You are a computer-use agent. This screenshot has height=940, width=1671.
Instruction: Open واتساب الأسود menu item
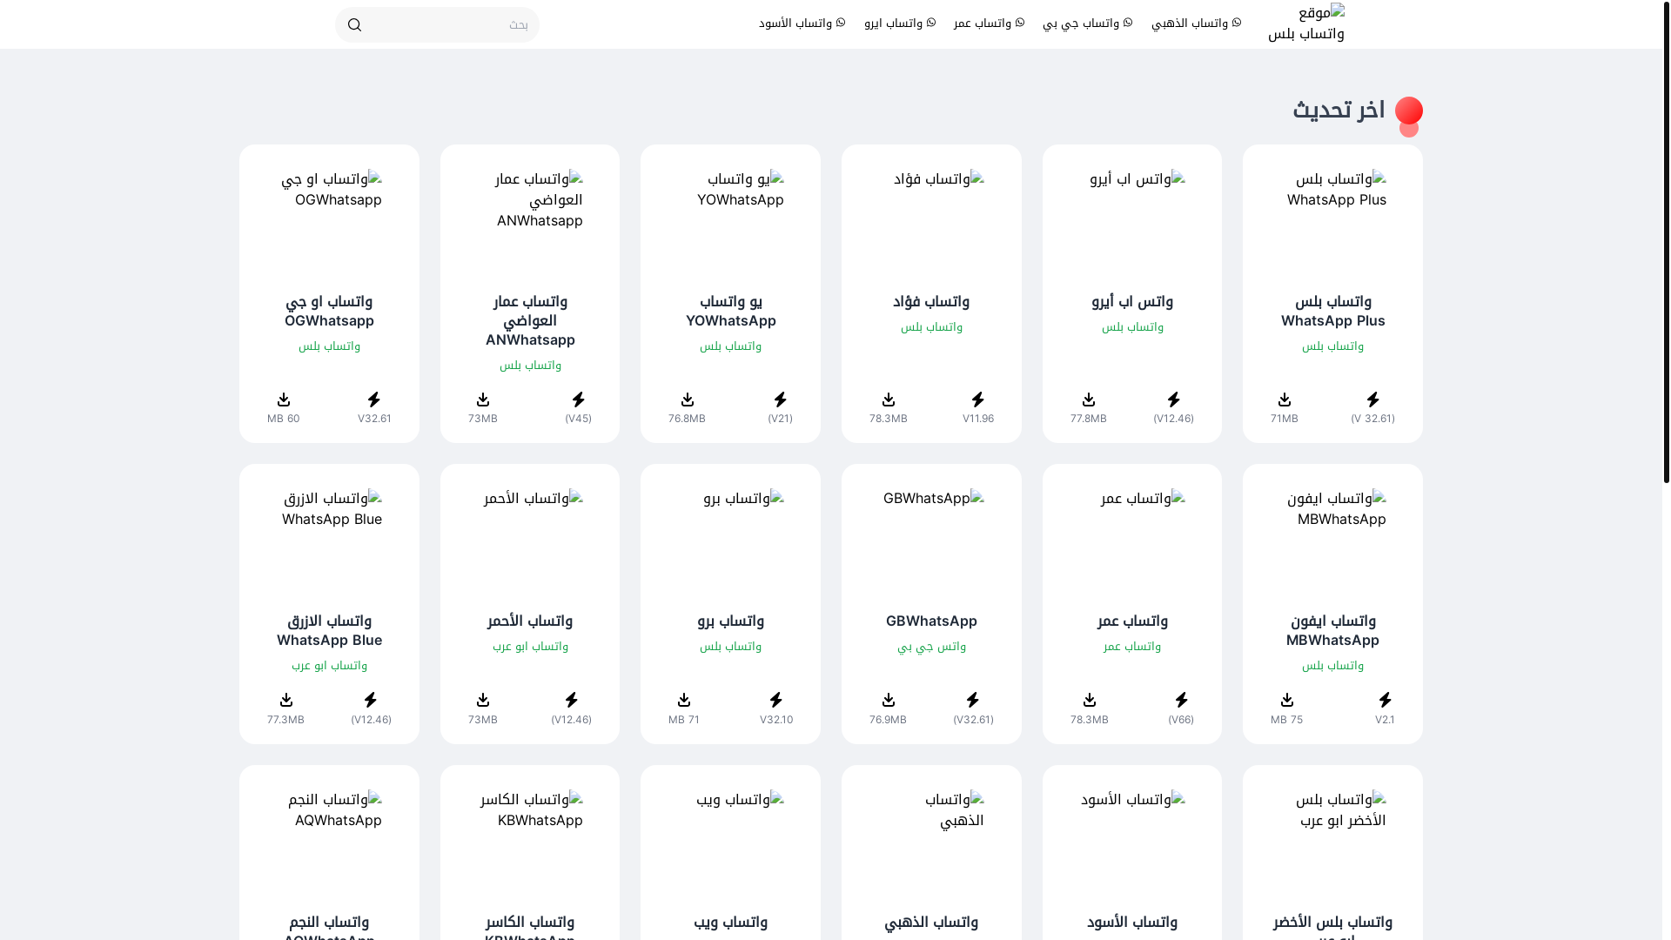[x=802, y=23]
